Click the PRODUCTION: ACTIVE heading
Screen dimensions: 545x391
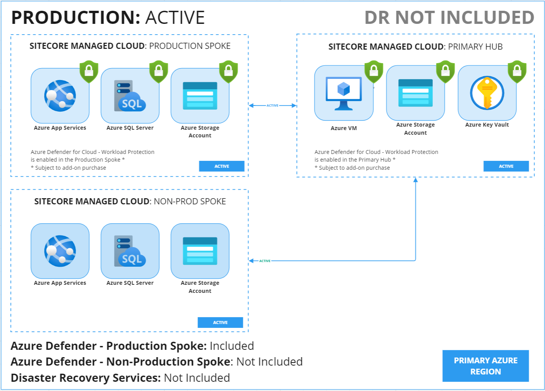pyautogui.click(x=108, y=18)
